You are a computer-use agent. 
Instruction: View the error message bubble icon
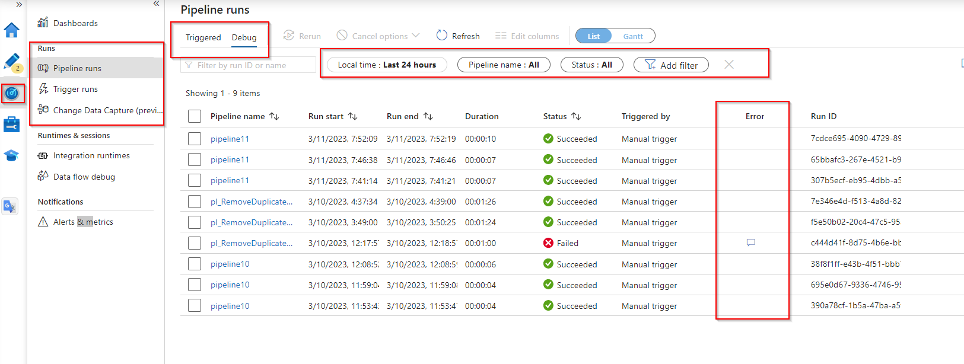(x=751, y=242)
